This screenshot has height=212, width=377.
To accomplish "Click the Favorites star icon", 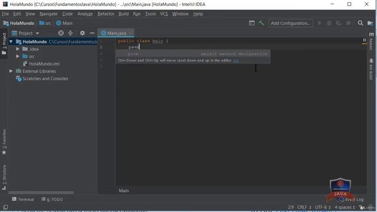I will pyautogui.click(x=4, y=153).
